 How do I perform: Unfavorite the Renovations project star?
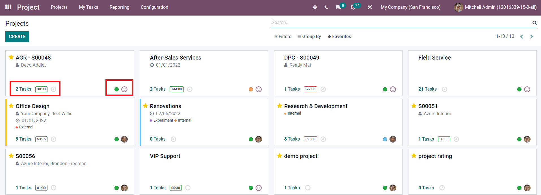[146, 106]
